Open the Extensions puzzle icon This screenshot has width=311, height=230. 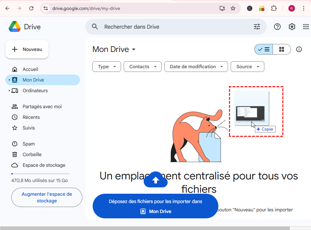coord(274,8)
